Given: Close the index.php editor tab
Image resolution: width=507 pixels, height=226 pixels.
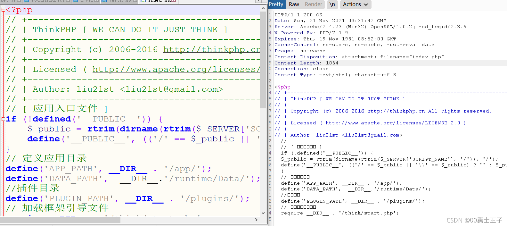Looking at the screenshot, I should (174, 1).
